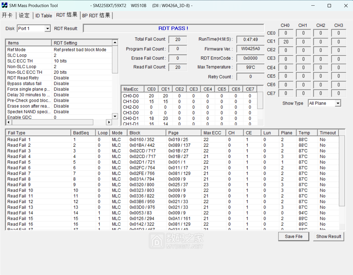Maximize the application window
Image resolution: width=353 pixels, height=275 pixels.
[x=329, y=6]
